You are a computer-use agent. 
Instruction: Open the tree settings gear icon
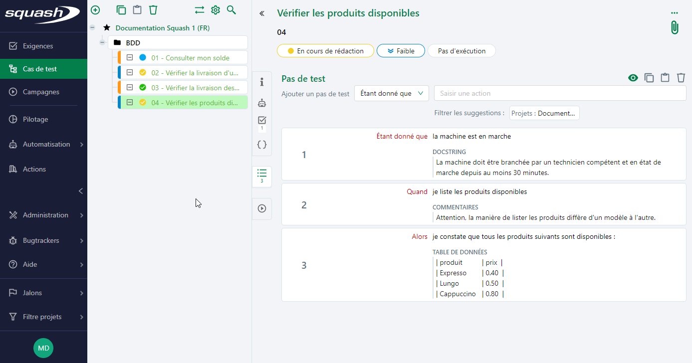click(x=216, y=10)
